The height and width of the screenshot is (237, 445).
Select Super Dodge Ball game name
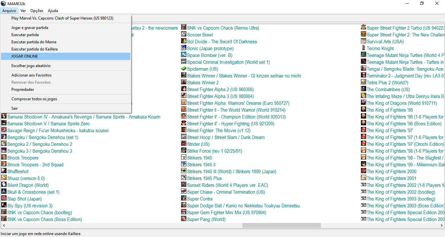[243, 206]
